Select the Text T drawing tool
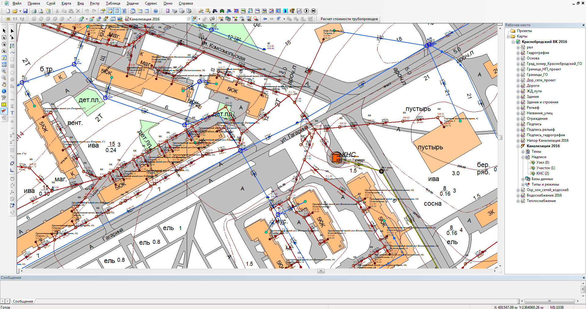Viewport: 586px width, 309px height. [12, 113]
